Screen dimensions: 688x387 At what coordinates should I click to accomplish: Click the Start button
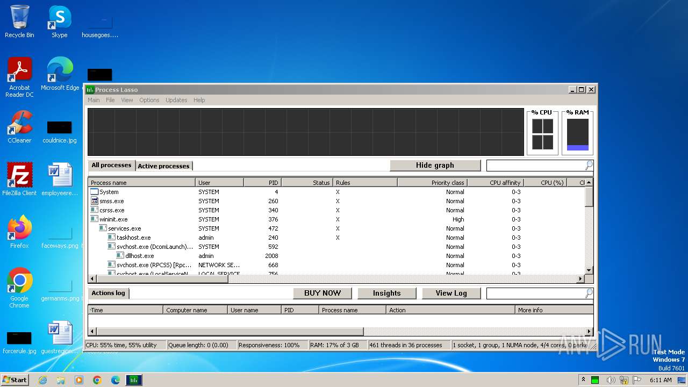point(15,379)
